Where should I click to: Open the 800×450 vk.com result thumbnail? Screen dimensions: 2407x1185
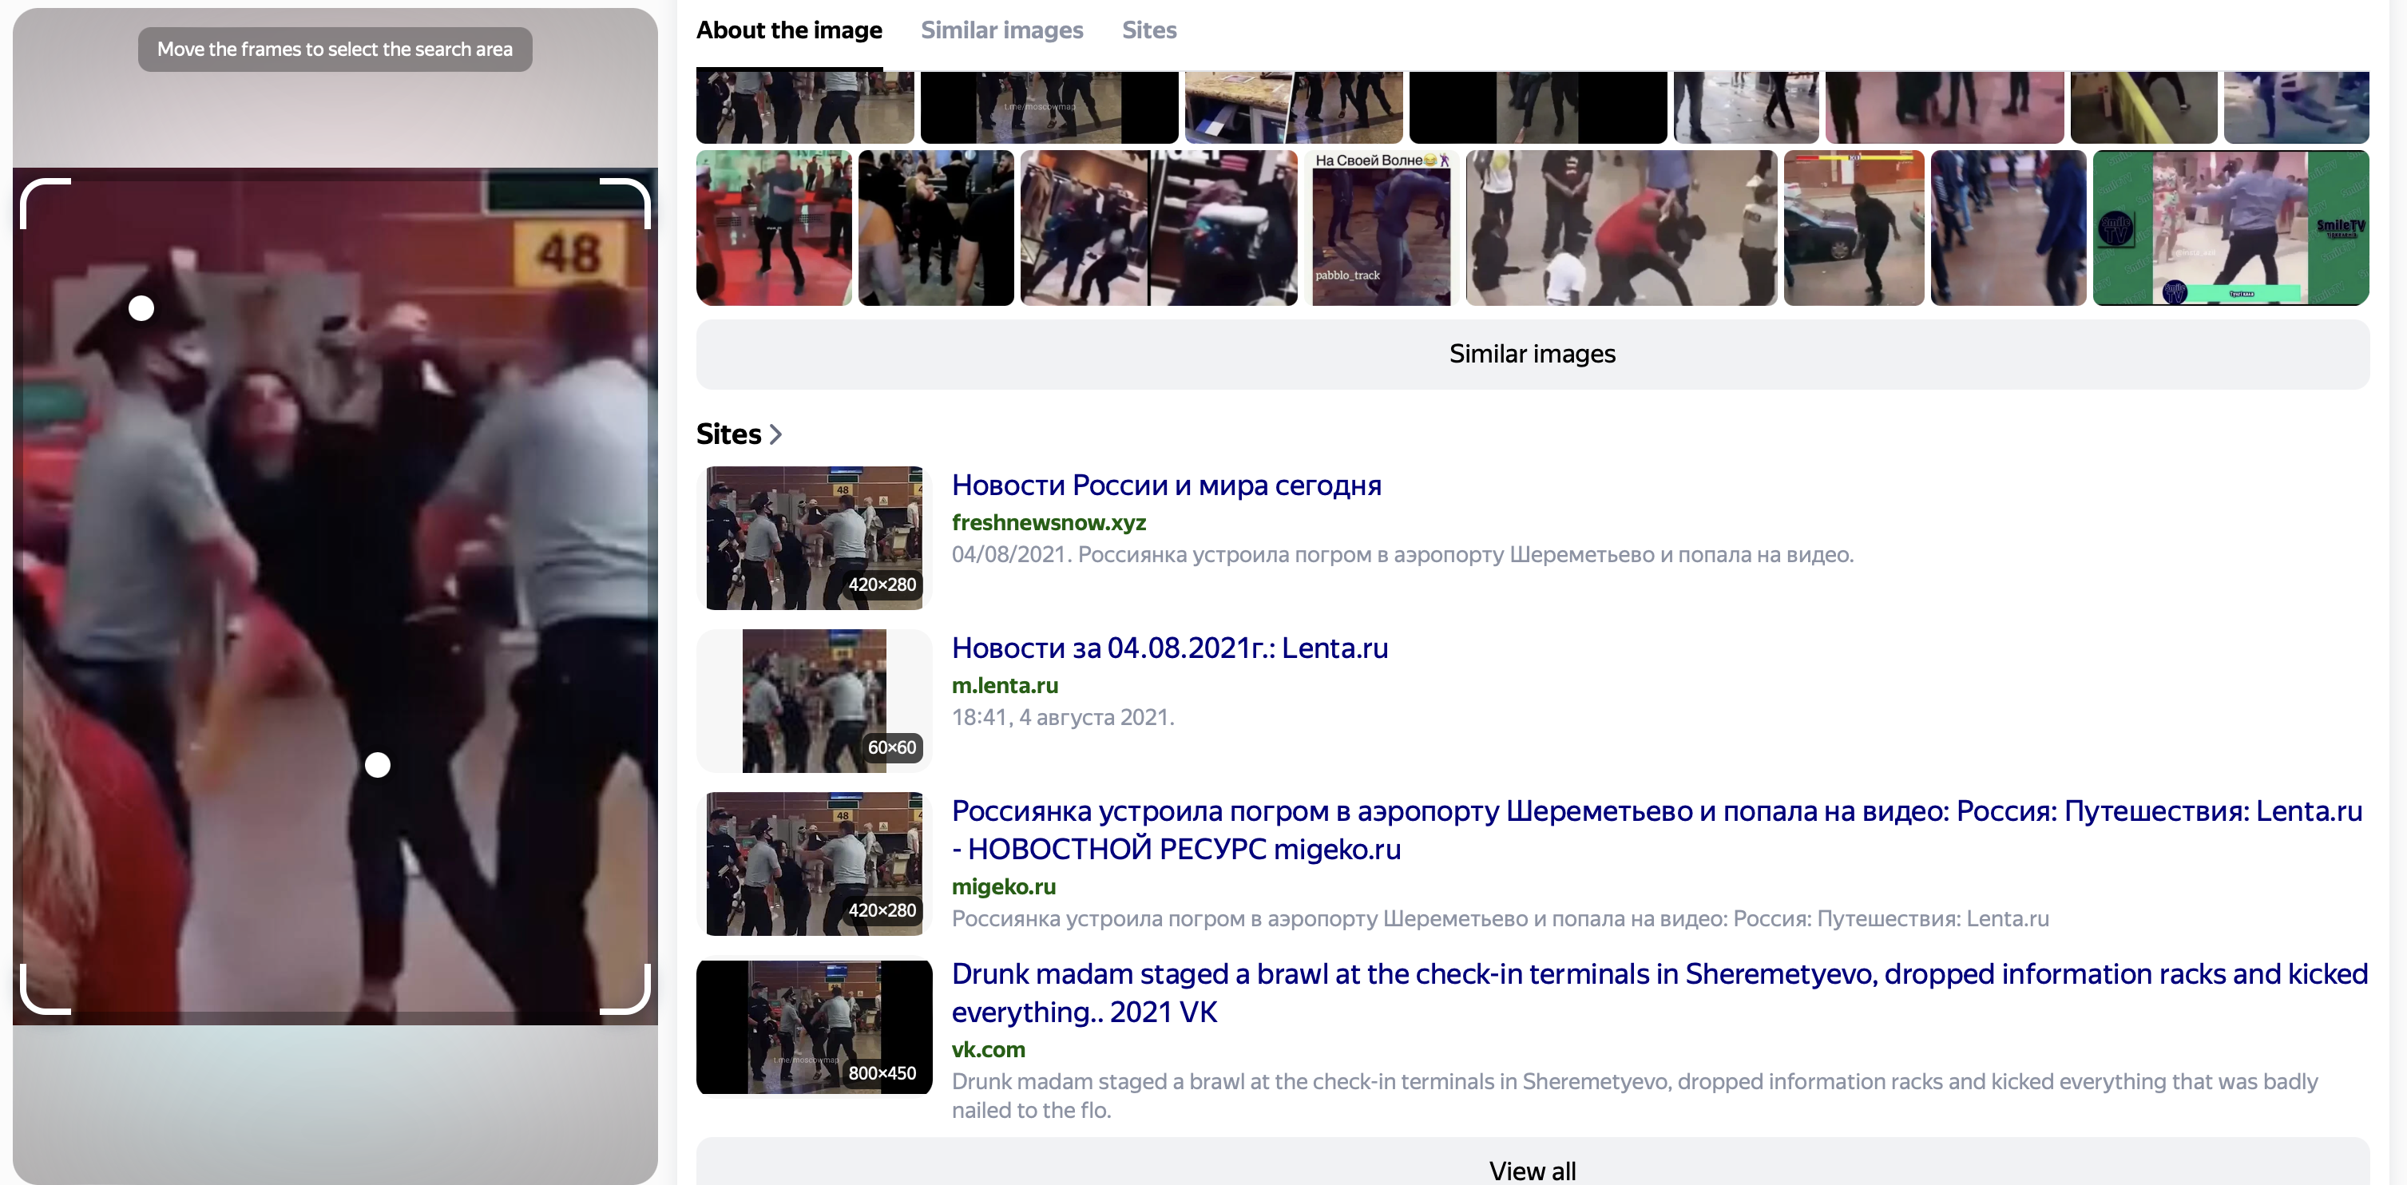click(x=814, y=1027)
